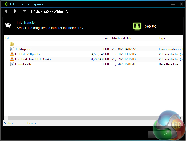Click the horizontal scrollbar thumb

[x=84, y=118]
